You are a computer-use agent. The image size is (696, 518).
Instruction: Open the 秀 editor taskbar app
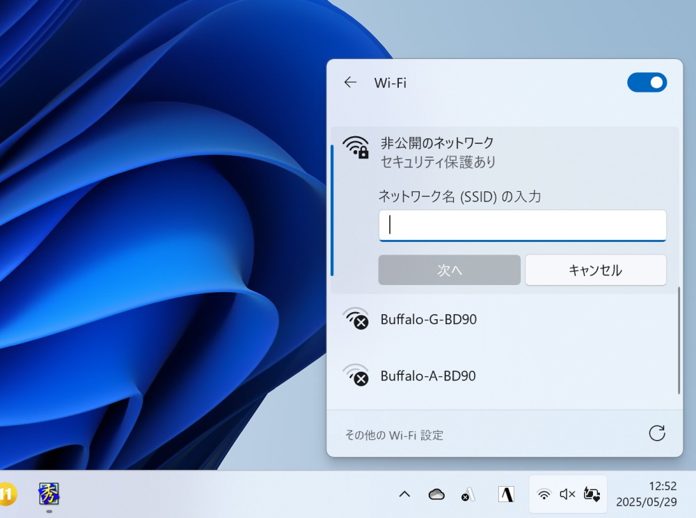[49, 494]
